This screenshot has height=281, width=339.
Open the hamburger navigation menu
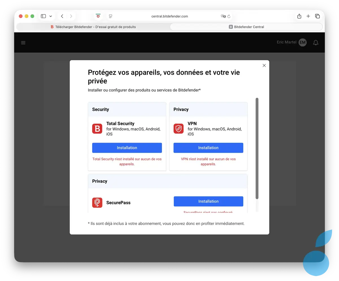click(23, 42)
